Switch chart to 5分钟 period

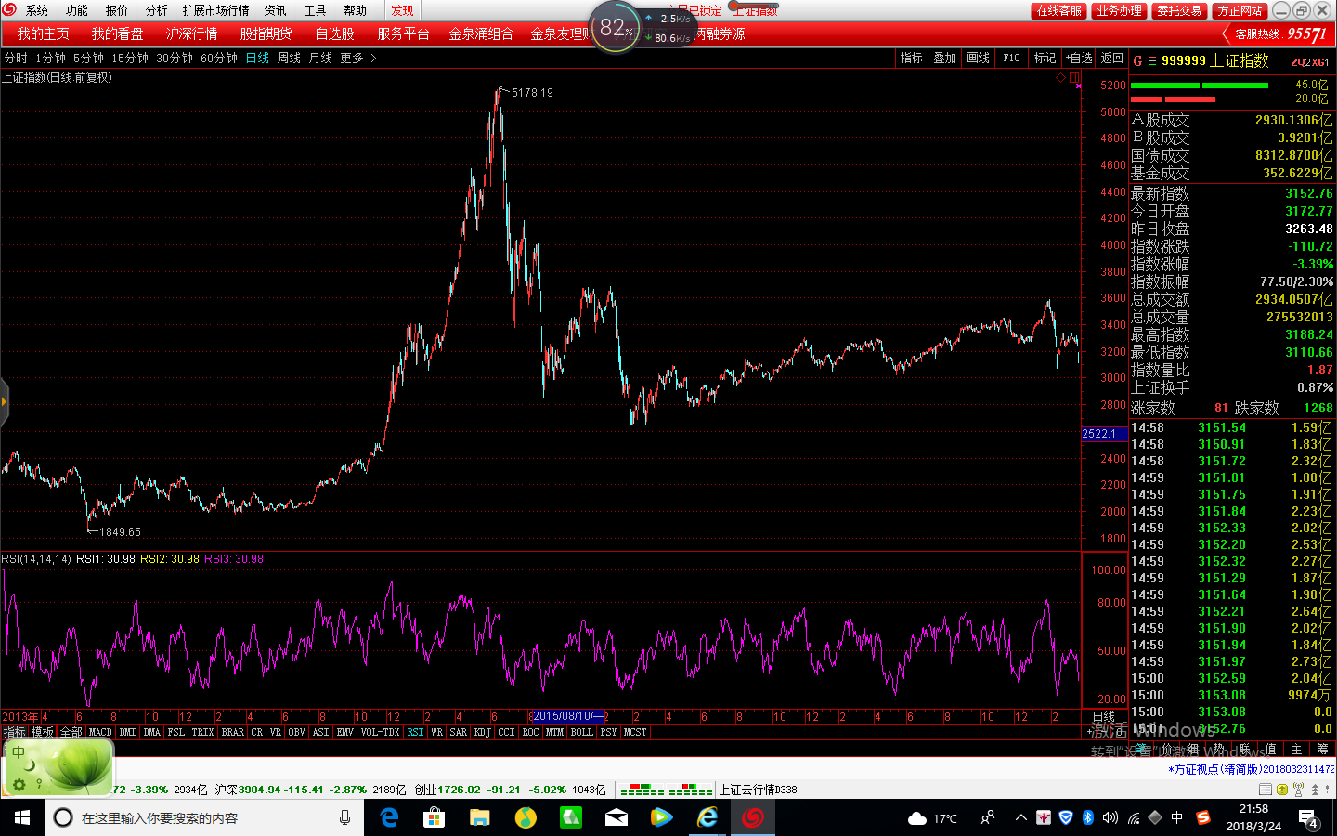click(x=89, y=58)
